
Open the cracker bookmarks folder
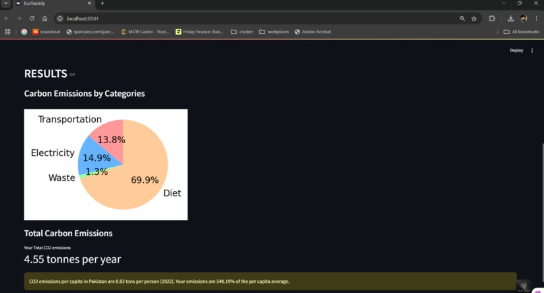click(242, 32)
